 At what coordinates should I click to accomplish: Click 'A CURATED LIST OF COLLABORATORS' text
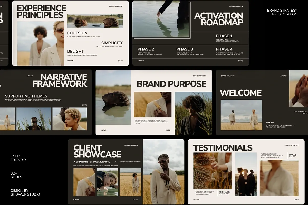(92, 162)
